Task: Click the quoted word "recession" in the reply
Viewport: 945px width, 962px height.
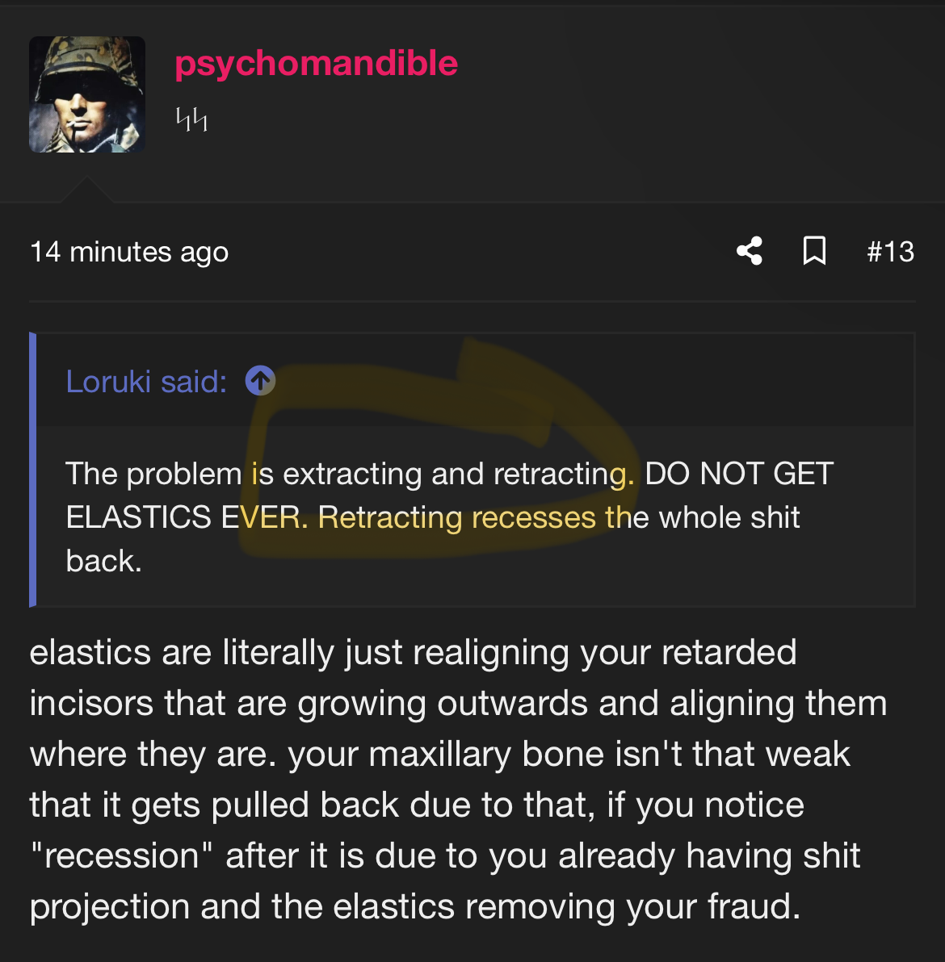Action: coord(121,855)
